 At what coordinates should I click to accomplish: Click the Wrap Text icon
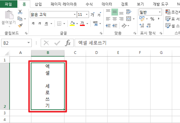click(129, 12)
